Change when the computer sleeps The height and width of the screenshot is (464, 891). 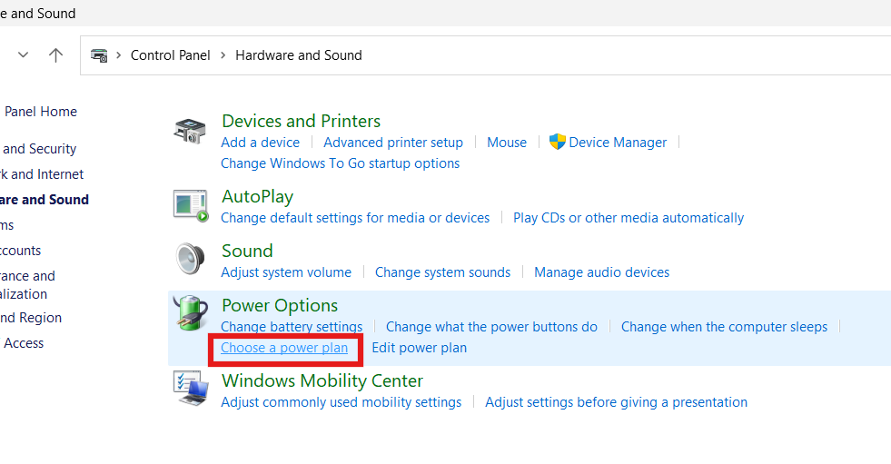(724, 327)
